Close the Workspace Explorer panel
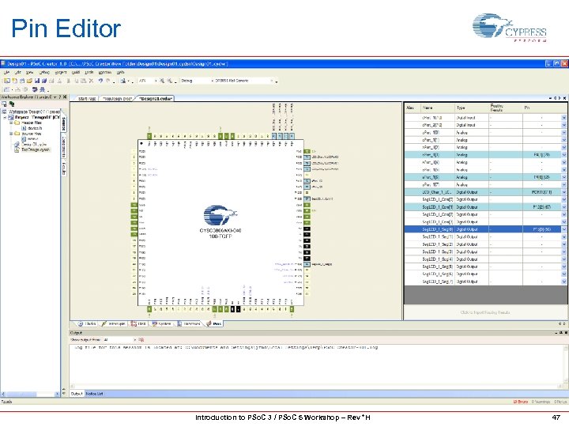This screenshot has height=427, width=569. coord(65,97)
